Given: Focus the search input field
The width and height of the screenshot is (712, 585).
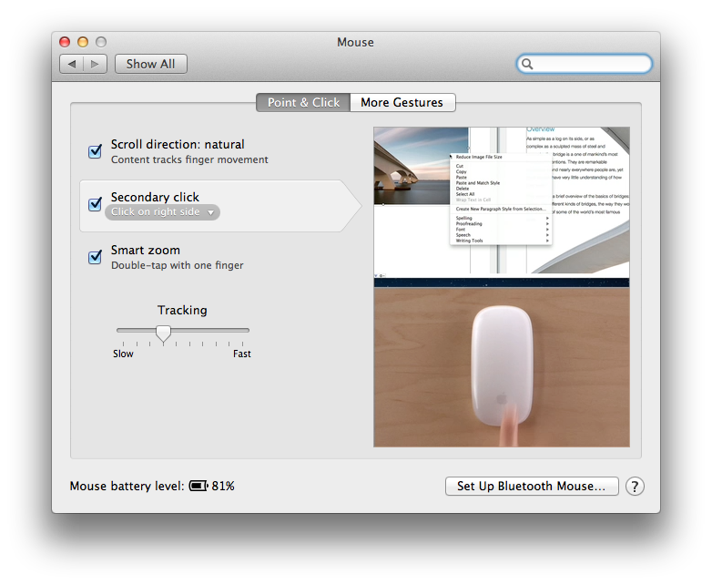Looking at the screenshot, I should [x=592, y=64].
